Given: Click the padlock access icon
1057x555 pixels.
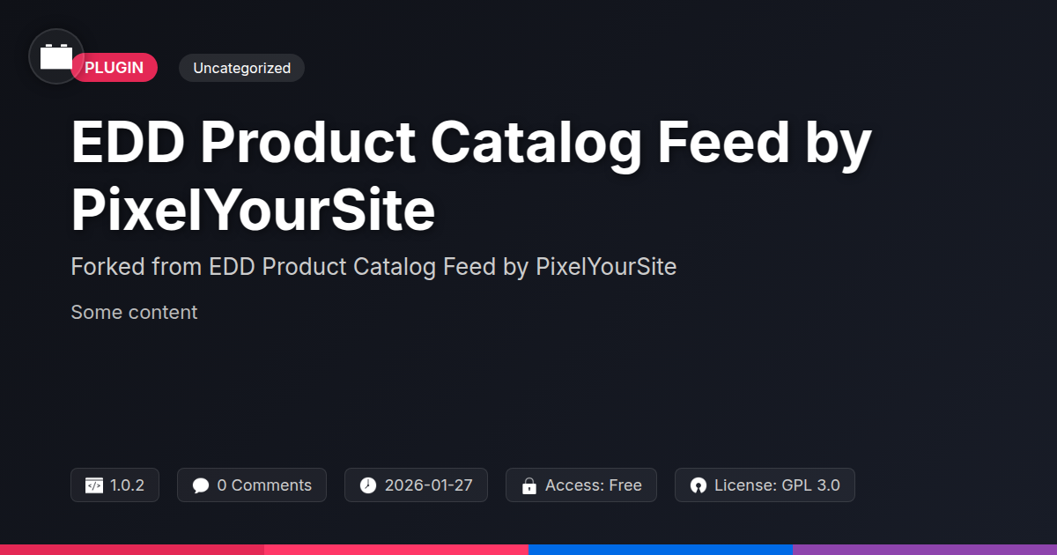Looking at the screenshot, I should 529,485.
